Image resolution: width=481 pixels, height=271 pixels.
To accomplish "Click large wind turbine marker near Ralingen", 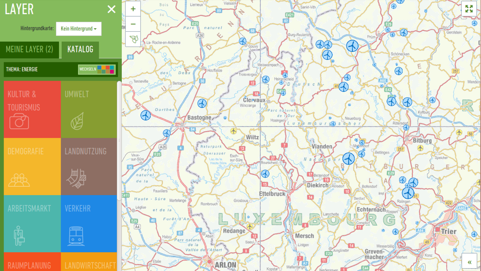I will pyautogui.click(x=408, y=193).
